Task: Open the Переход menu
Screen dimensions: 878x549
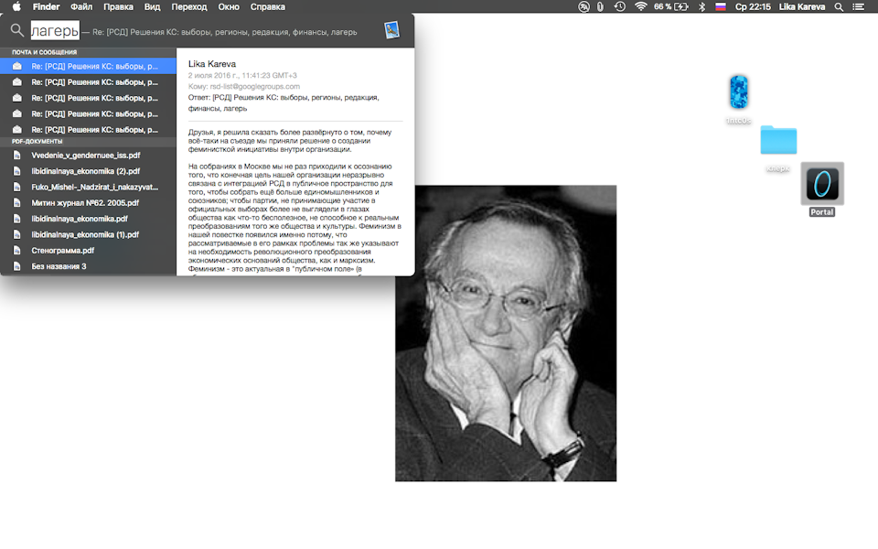Action: point(188,6)
